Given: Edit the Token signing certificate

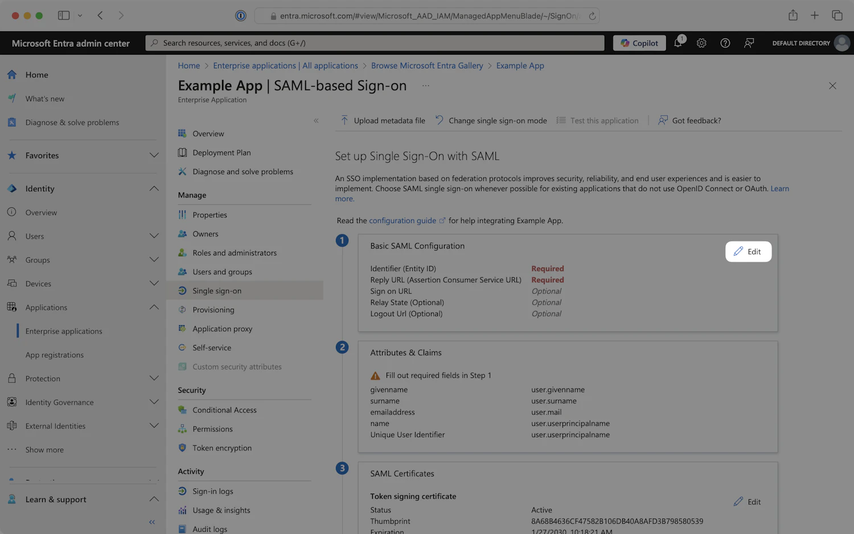Looking at the screenshot, I should pos(748,502).
